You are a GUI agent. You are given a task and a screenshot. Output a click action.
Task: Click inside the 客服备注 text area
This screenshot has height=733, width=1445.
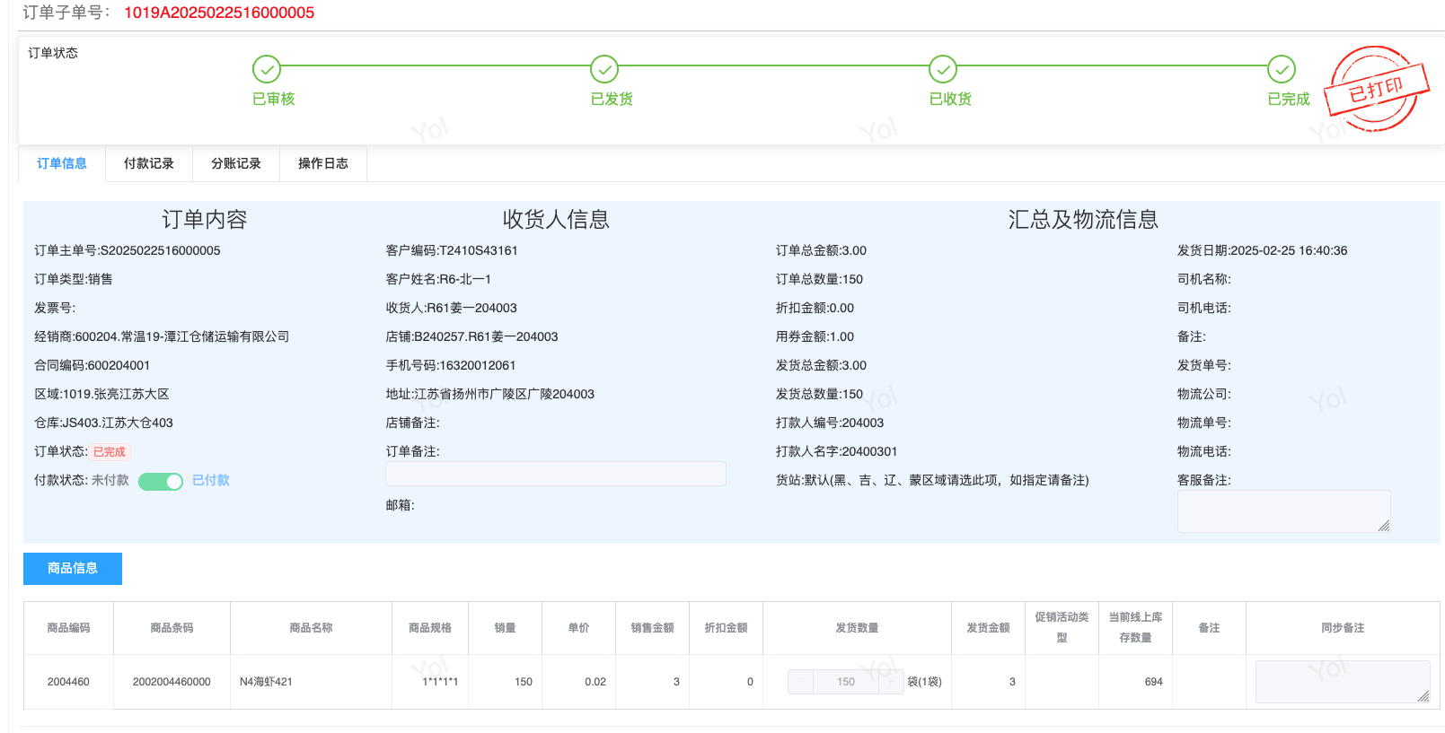pos(1282,510)
